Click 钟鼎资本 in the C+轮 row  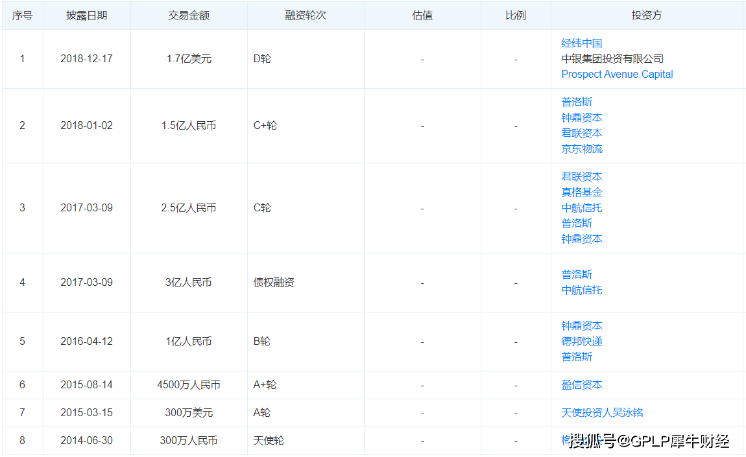[x=581, y=117]
